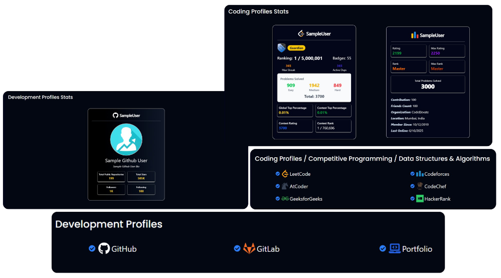Open the CodeChef profile link

pos(435,186)
